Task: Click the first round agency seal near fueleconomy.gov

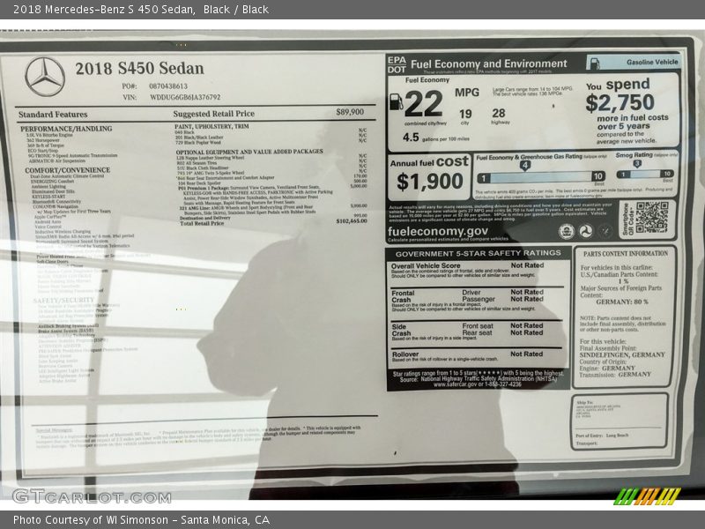Action: (x=566, y=231)
